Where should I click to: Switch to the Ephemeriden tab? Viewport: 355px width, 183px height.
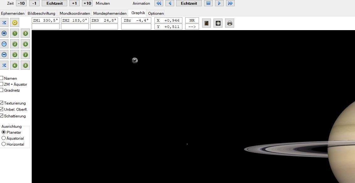pos(13,13)
